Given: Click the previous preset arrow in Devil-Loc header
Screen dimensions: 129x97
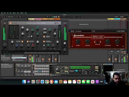Looking at the screenshot, I should [71, 31].
